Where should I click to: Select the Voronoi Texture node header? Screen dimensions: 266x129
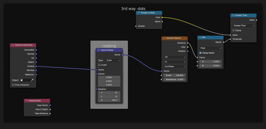pos(175,38)
